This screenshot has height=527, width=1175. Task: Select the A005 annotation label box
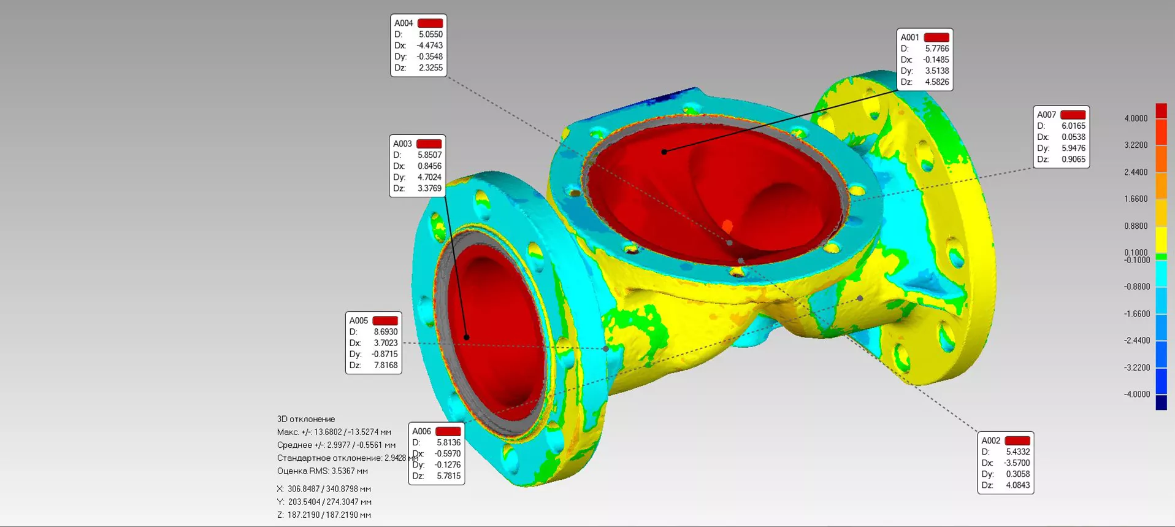[x=373, y=343]
